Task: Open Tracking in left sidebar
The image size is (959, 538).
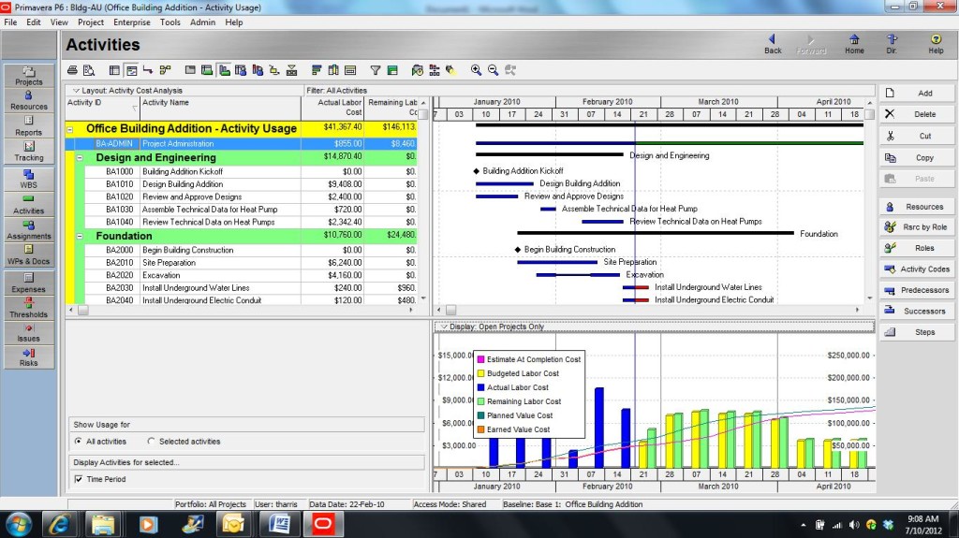Action: (x=29, y=151)
